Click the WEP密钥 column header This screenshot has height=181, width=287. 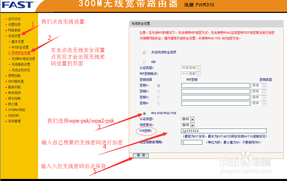[192, 80]
